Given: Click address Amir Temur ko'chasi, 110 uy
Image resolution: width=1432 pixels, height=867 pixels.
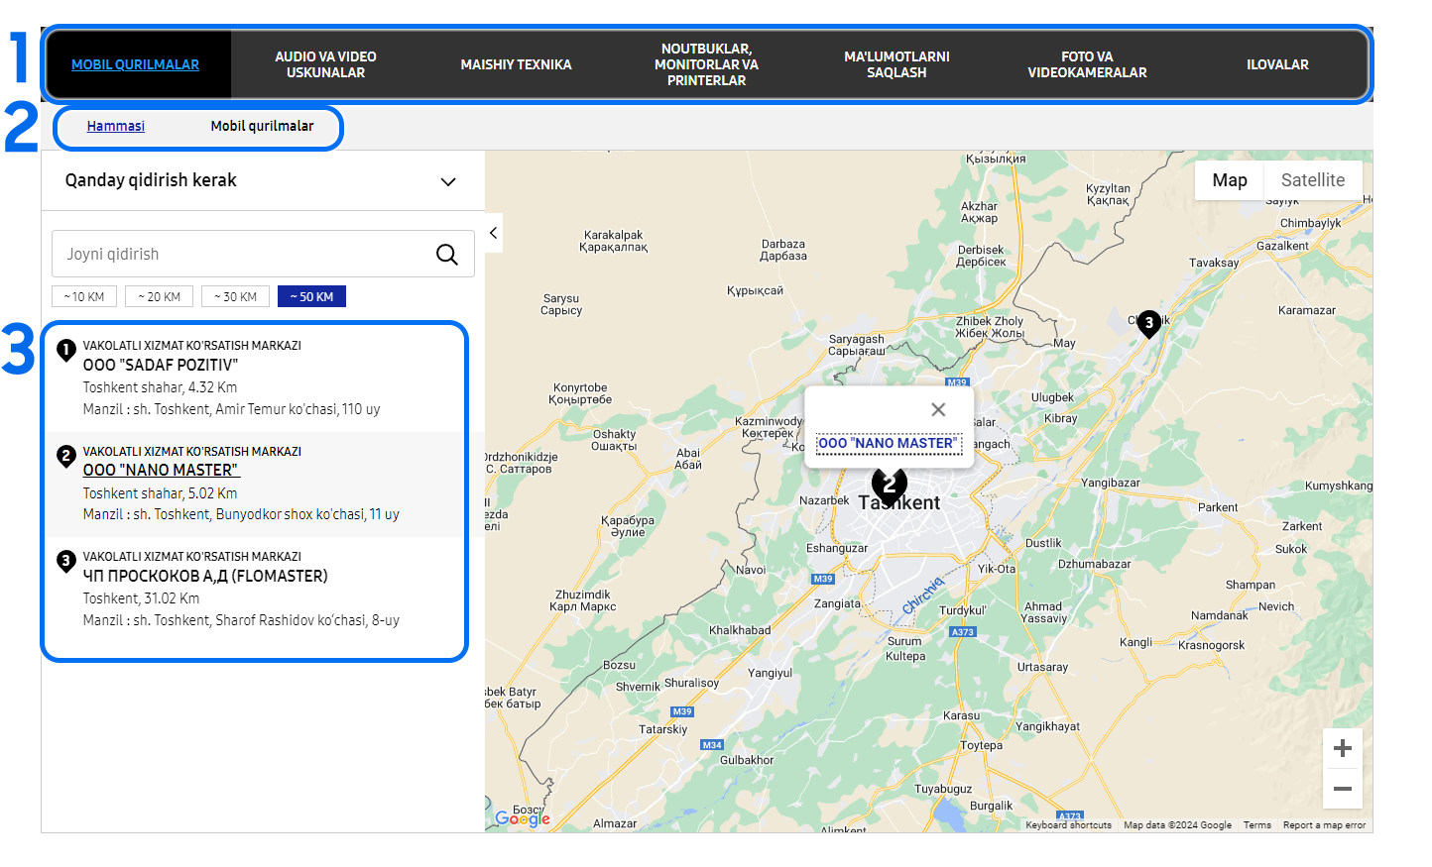Looking at the screenshot, I should click(x=298, y=409).
